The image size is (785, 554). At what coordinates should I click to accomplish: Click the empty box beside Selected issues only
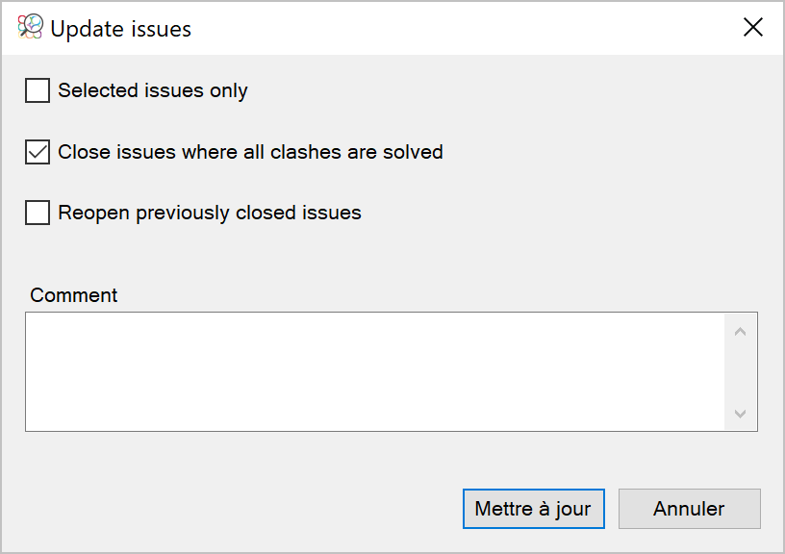(x=38, y=90)
